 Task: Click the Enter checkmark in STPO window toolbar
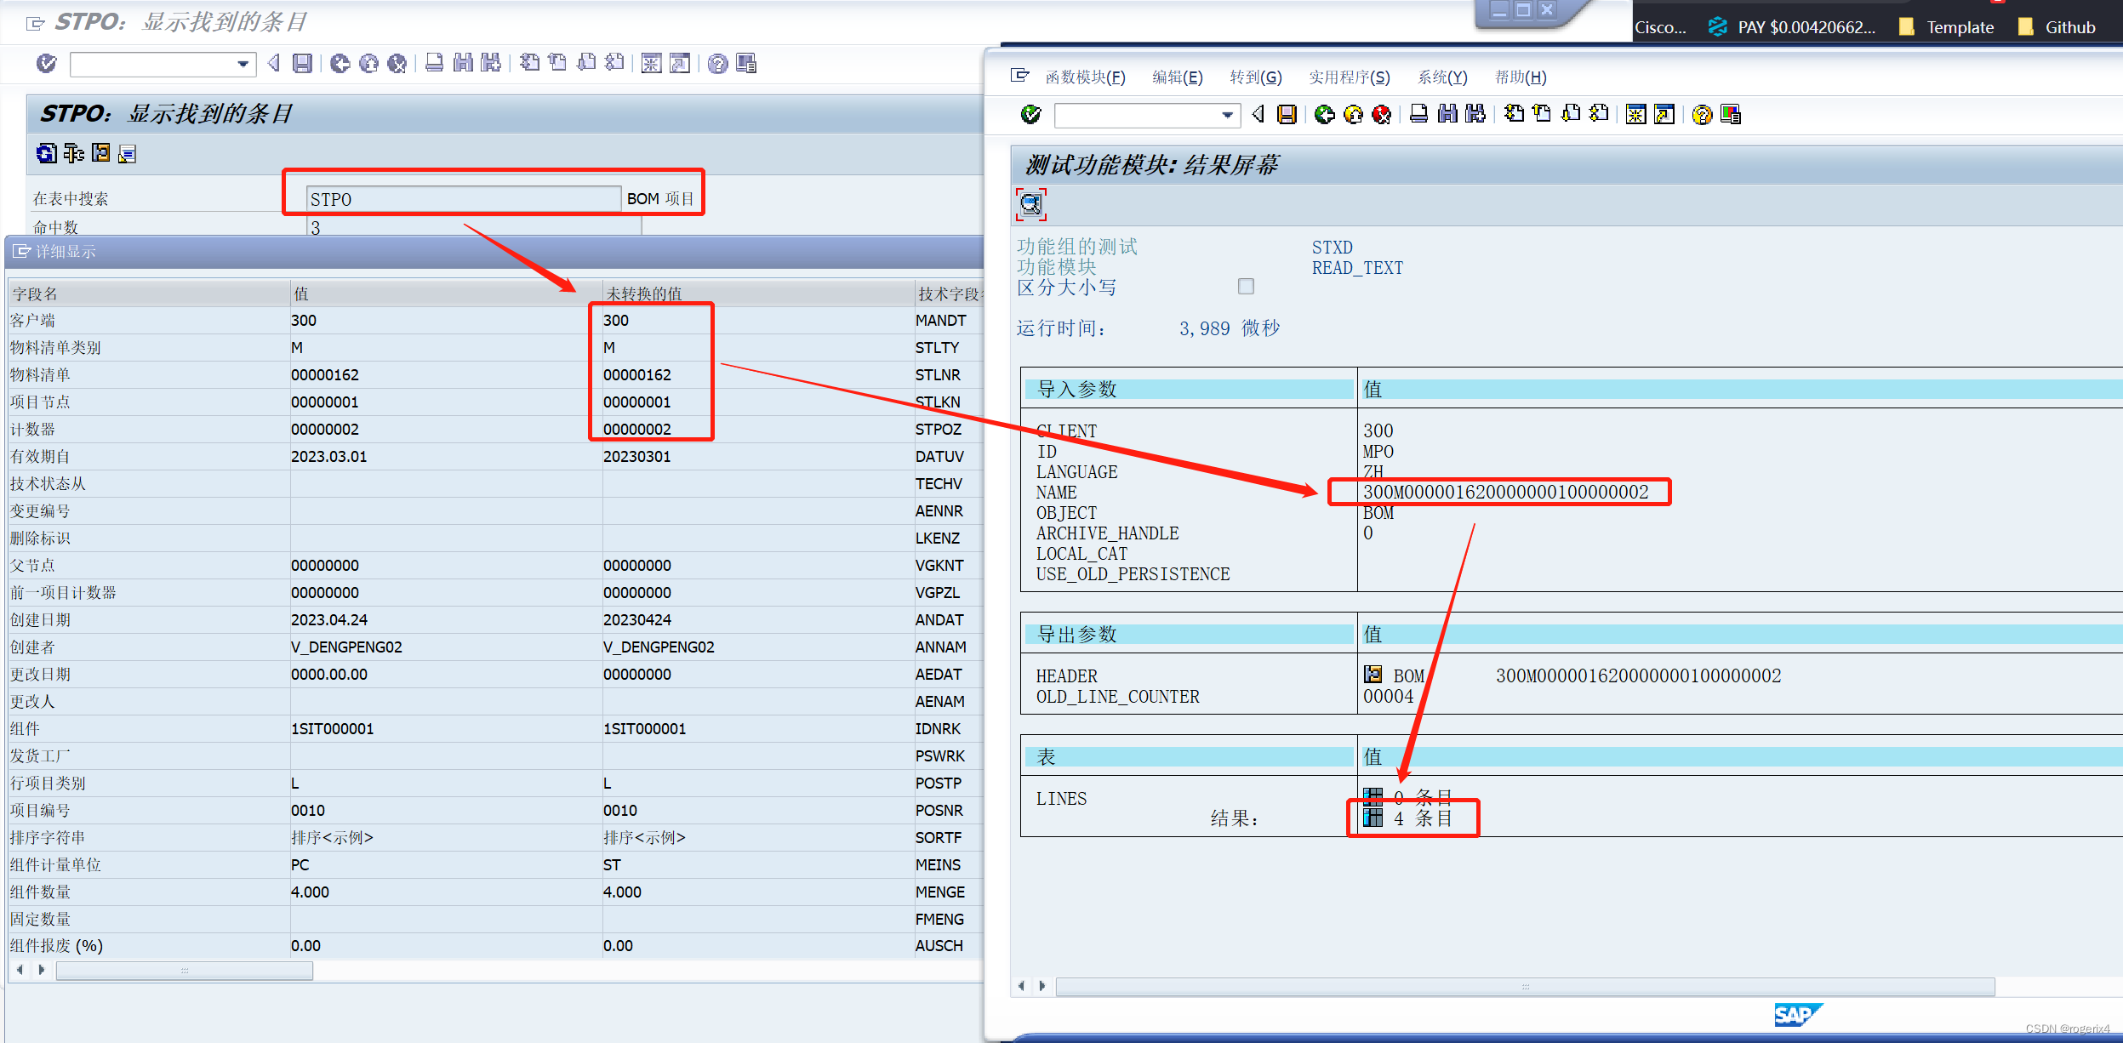coord(47,63)
